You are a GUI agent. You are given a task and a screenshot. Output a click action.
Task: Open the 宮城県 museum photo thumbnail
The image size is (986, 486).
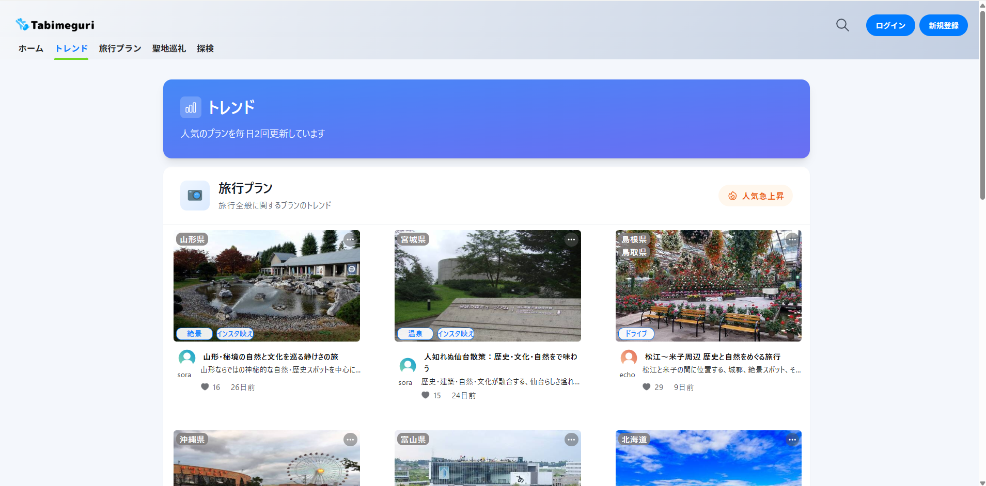[x=488, y=286]
